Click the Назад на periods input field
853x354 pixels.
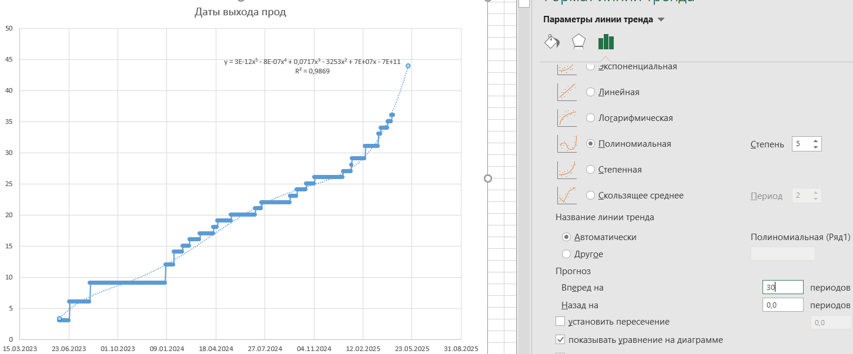782,305
